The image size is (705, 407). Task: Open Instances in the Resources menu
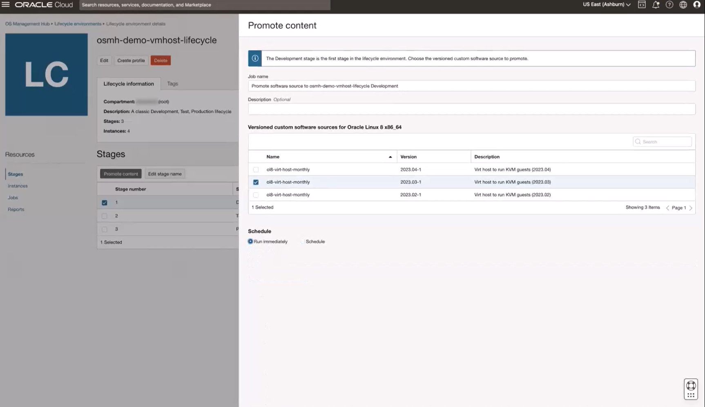click(x=18, y=186)
